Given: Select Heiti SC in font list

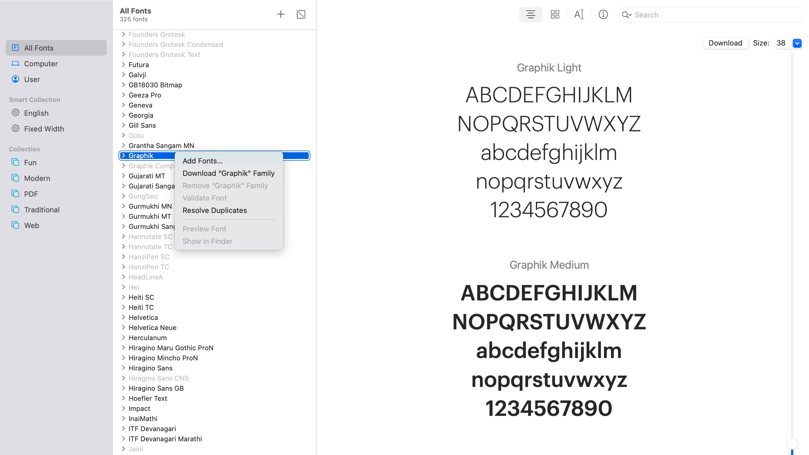Looking at the screenshot, I should [215, 297].
